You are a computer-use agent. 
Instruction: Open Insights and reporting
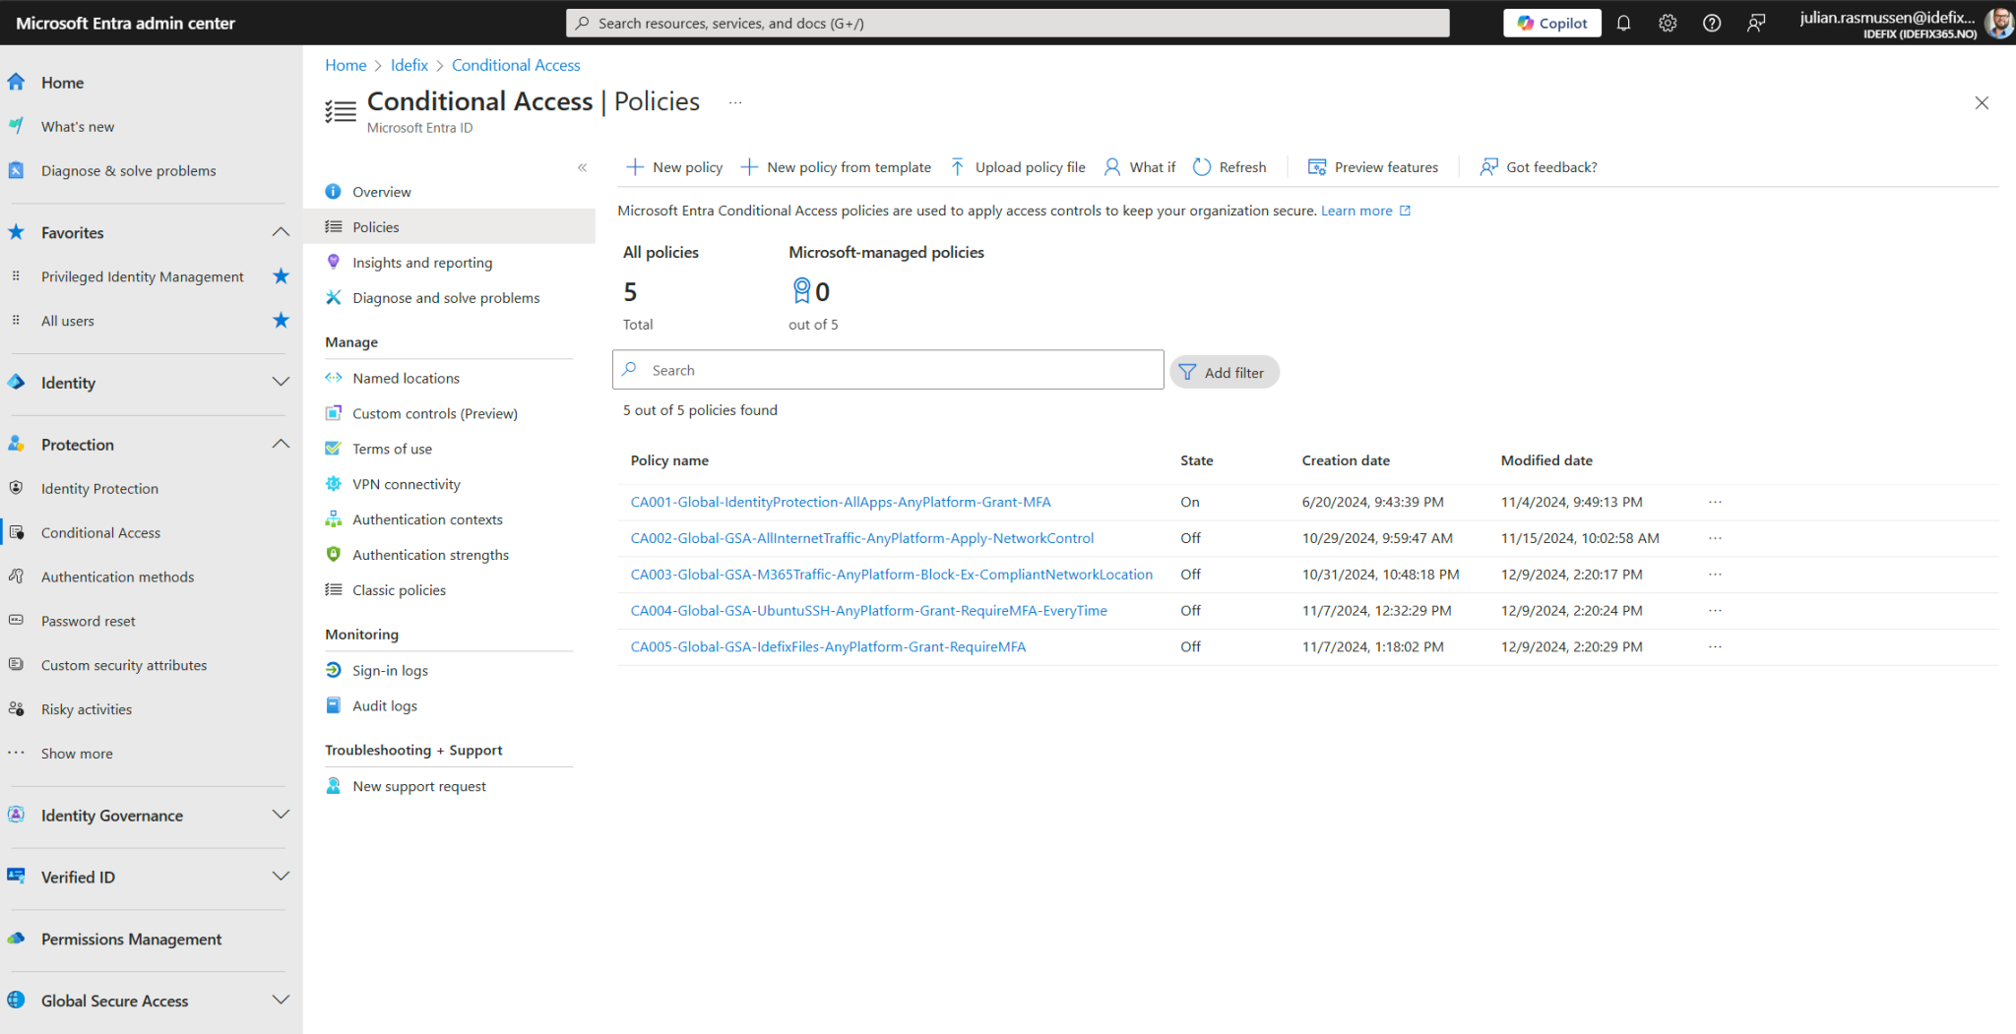(x=422, y=262)
